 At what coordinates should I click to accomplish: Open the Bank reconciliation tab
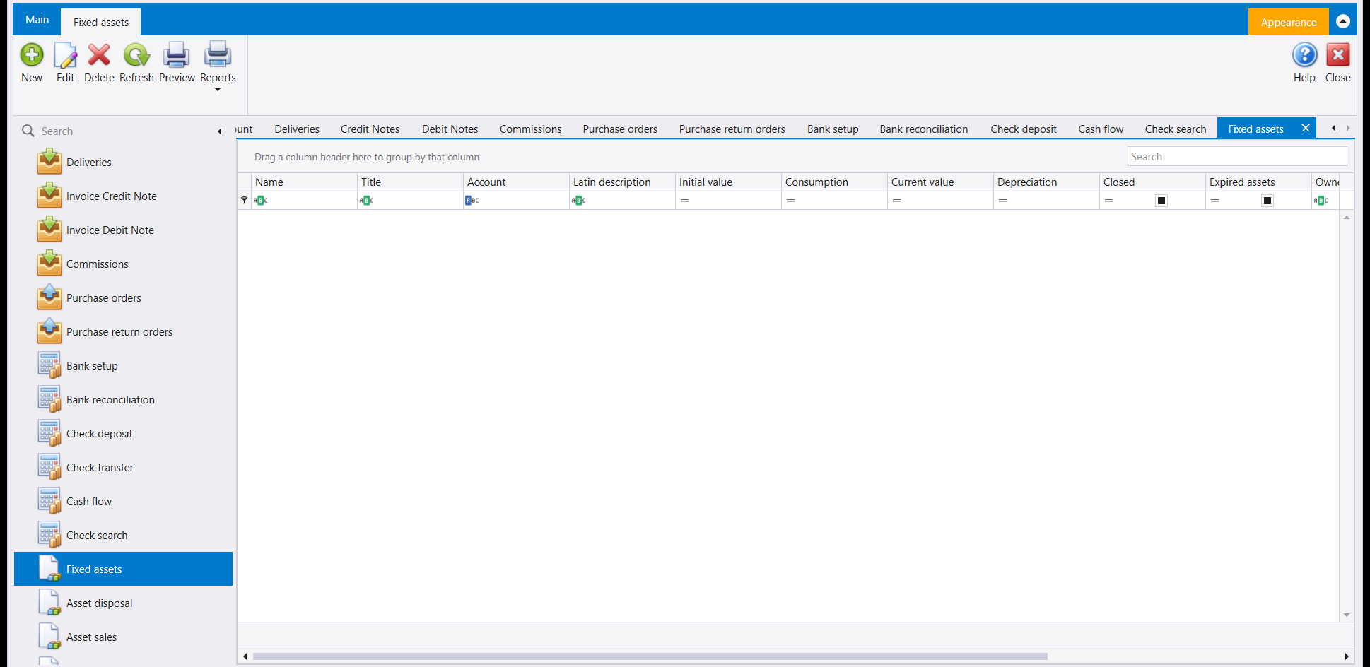coord(924,129)
